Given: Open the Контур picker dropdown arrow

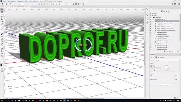Looking at the screenshot, I should (170, 68).
